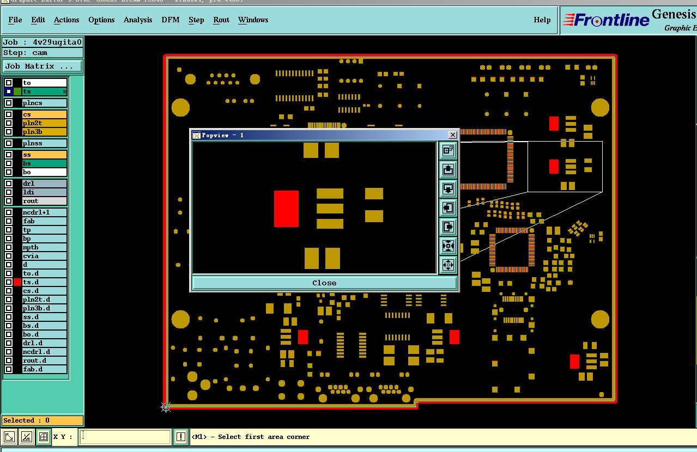Select layer name rout.d
697x452 pixels.
(45, 361)
